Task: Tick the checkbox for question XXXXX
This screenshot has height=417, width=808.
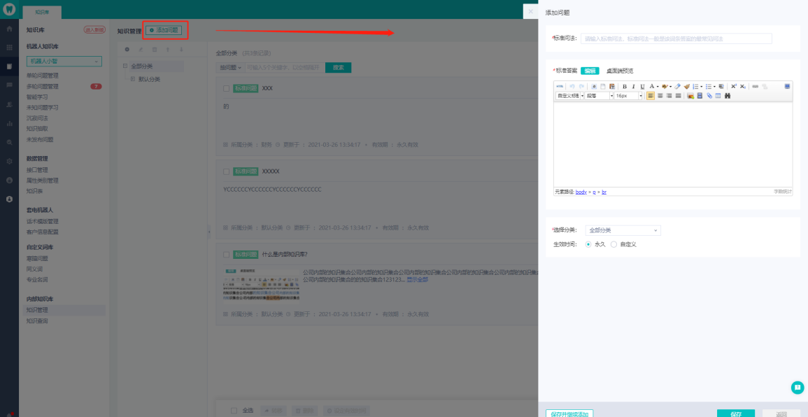Action: 226,171
